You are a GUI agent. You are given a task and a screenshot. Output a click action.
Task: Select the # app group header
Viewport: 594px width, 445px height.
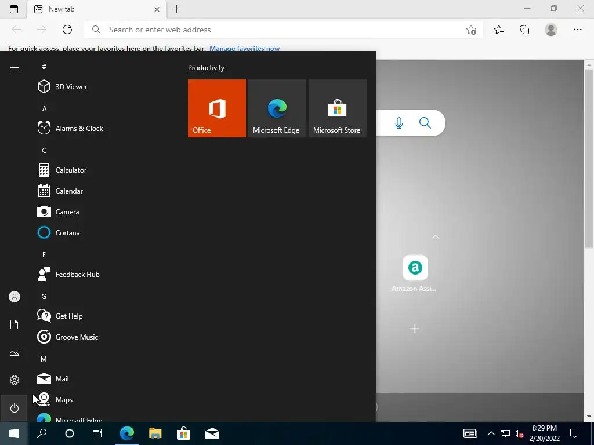click(44, 67)
